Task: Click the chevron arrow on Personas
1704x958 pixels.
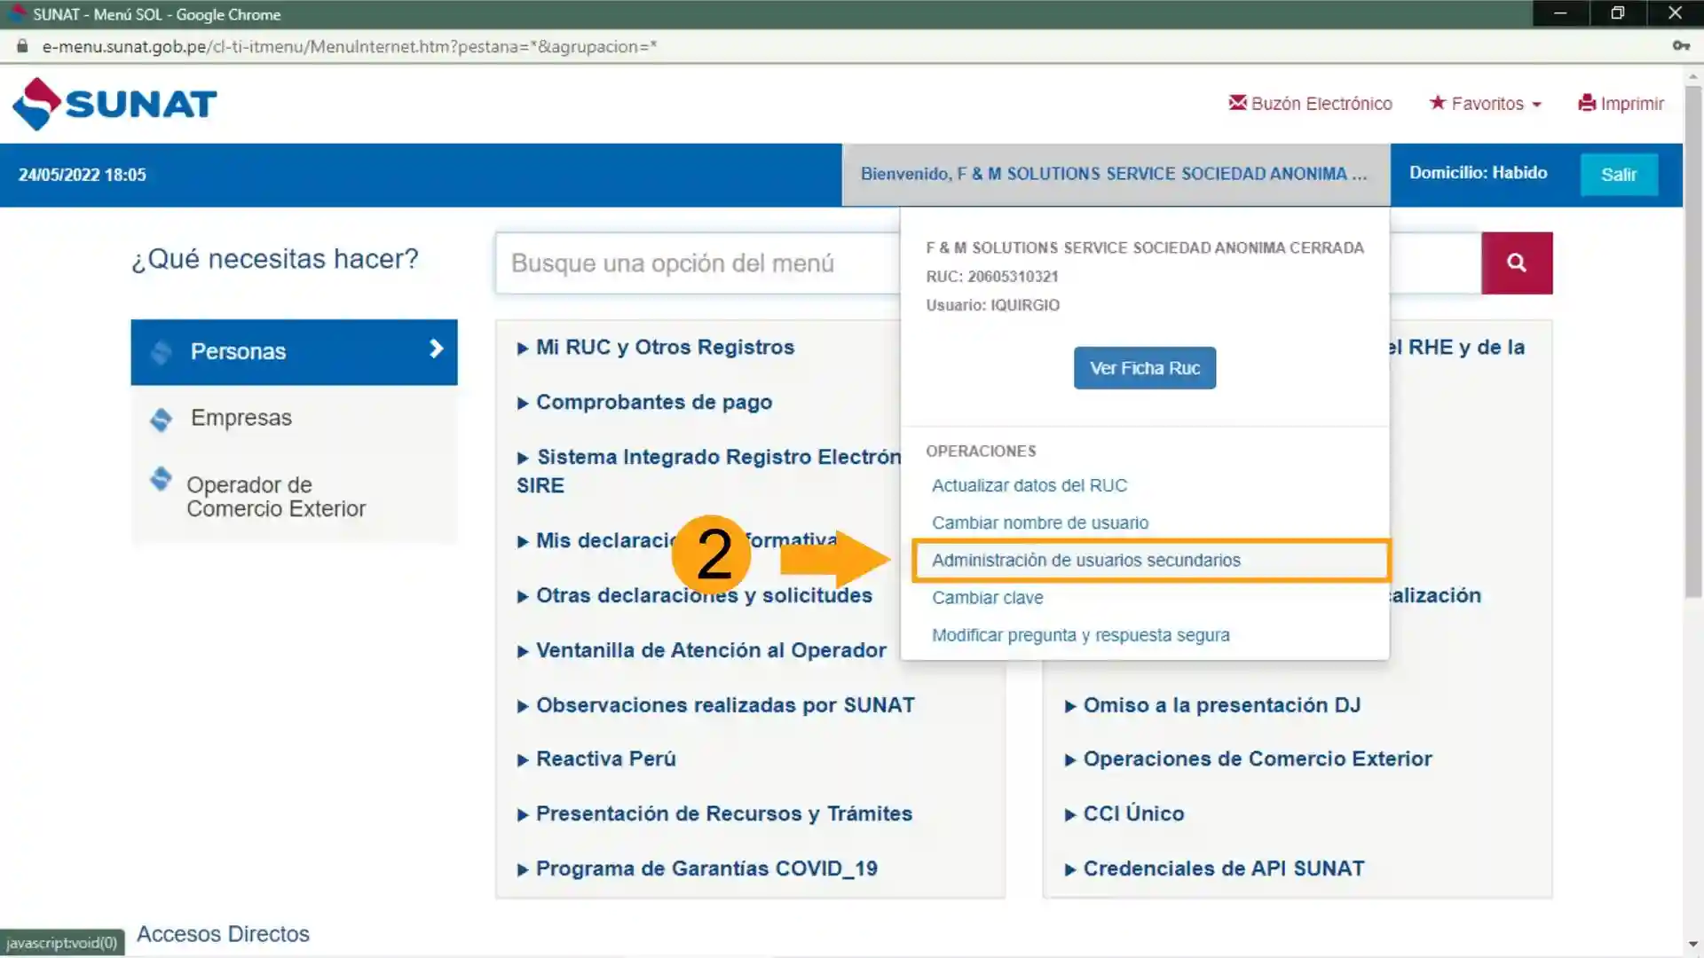Action: click(436, 349)
